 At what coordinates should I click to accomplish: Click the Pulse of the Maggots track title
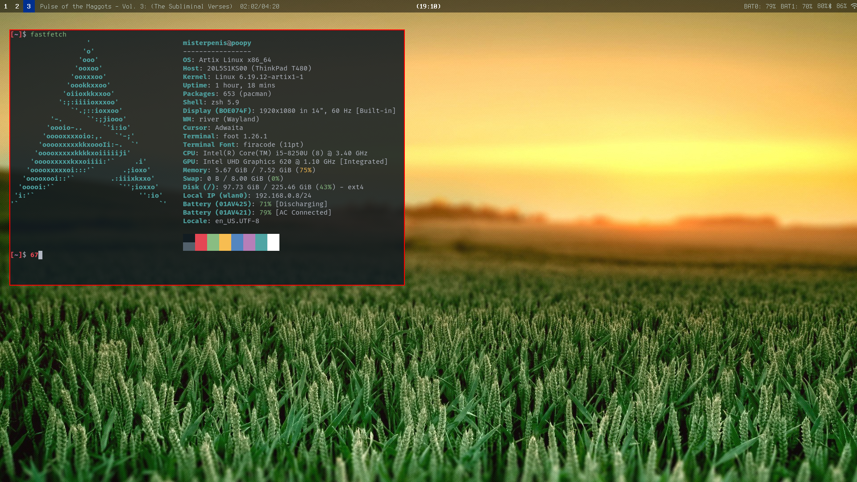tap(136, 6)
